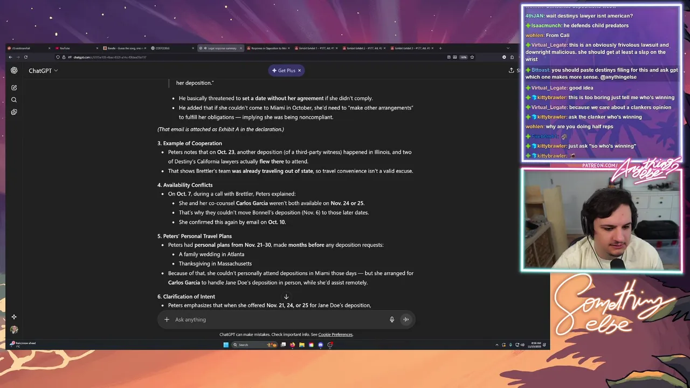
Task: Bookmark this page with star icon
Action: 472,57
